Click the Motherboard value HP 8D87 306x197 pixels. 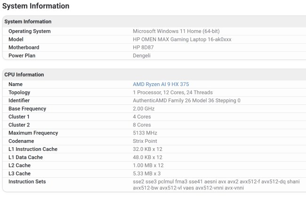pos(145,47)
